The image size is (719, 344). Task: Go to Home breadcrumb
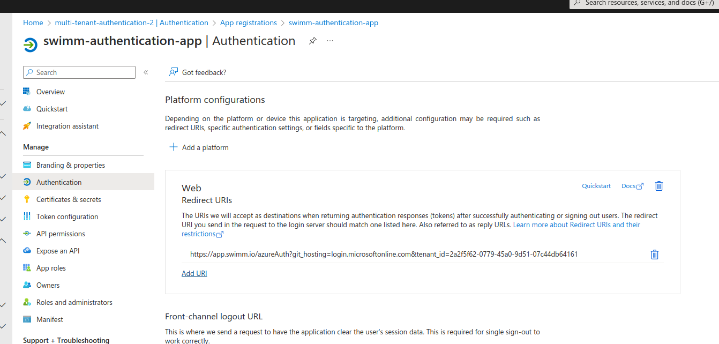coord(33,23)
